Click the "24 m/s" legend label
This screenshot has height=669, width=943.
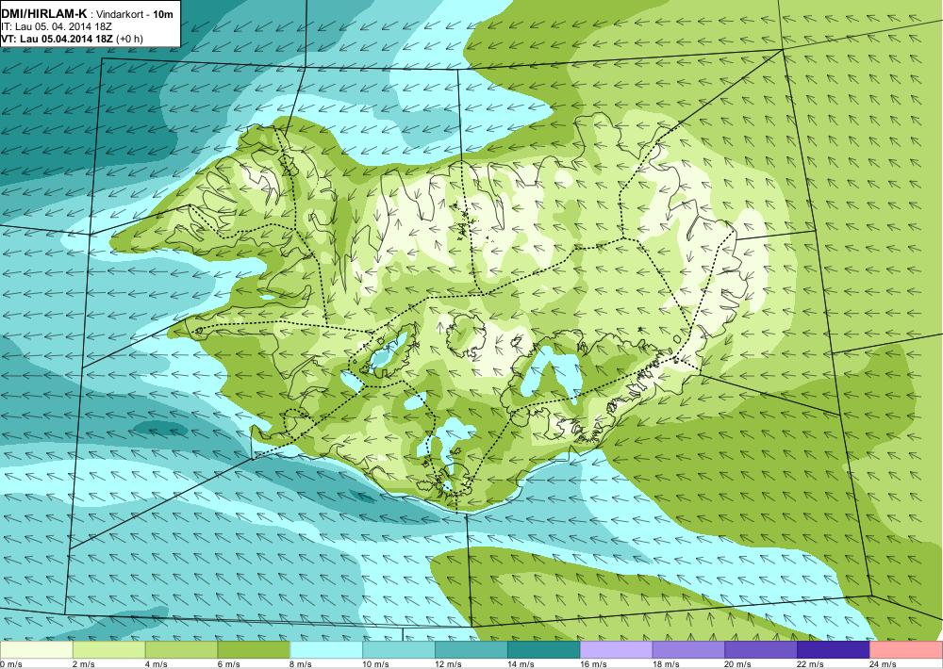point(884,664)
